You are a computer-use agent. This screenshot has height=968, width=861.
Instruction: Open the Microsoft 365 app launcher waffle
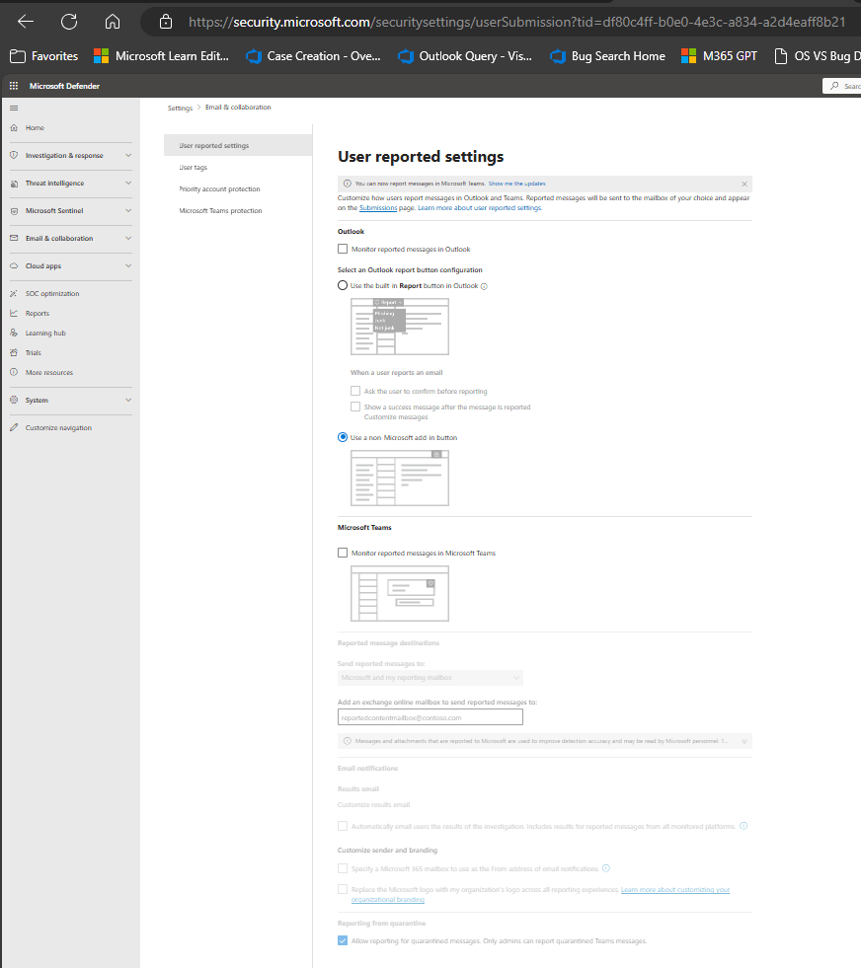click(13, 86)
